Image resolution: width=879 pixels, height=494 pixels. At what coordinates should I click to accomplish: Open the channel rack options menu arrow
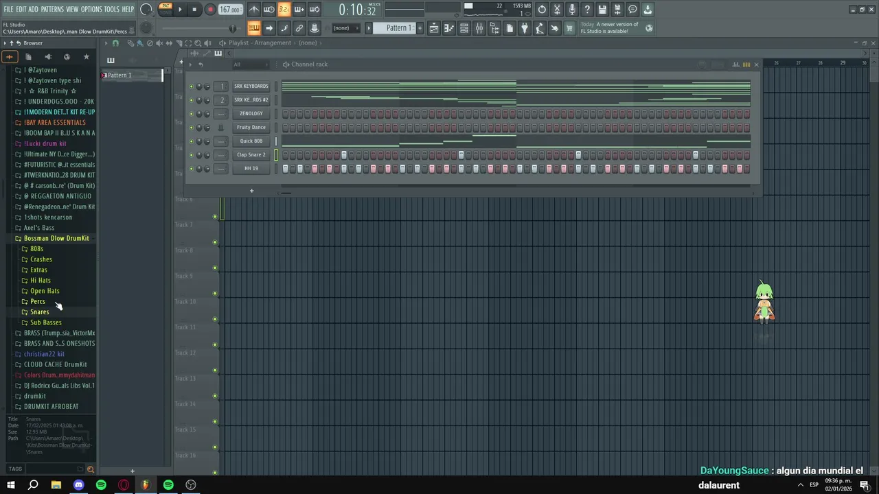tap(190, 64)
